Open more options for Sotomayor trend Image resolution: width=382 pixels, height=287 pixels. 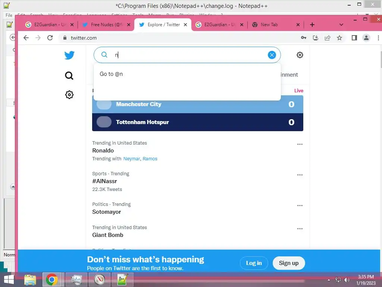click(300, 206)
